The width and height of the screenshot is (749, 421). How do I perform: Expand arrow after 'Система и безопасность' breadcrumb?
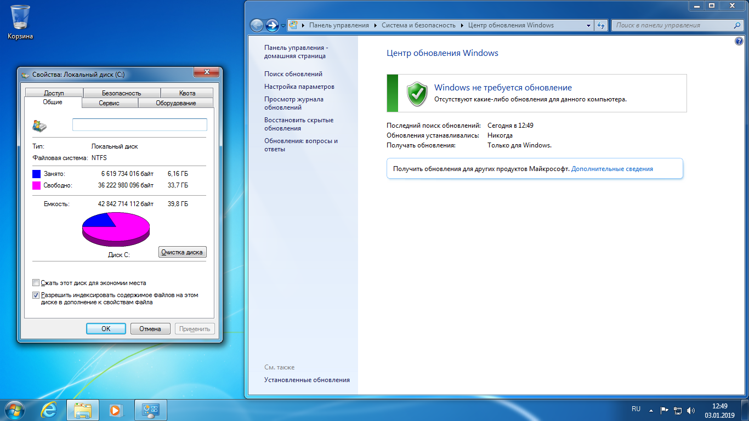pos(462,25)
